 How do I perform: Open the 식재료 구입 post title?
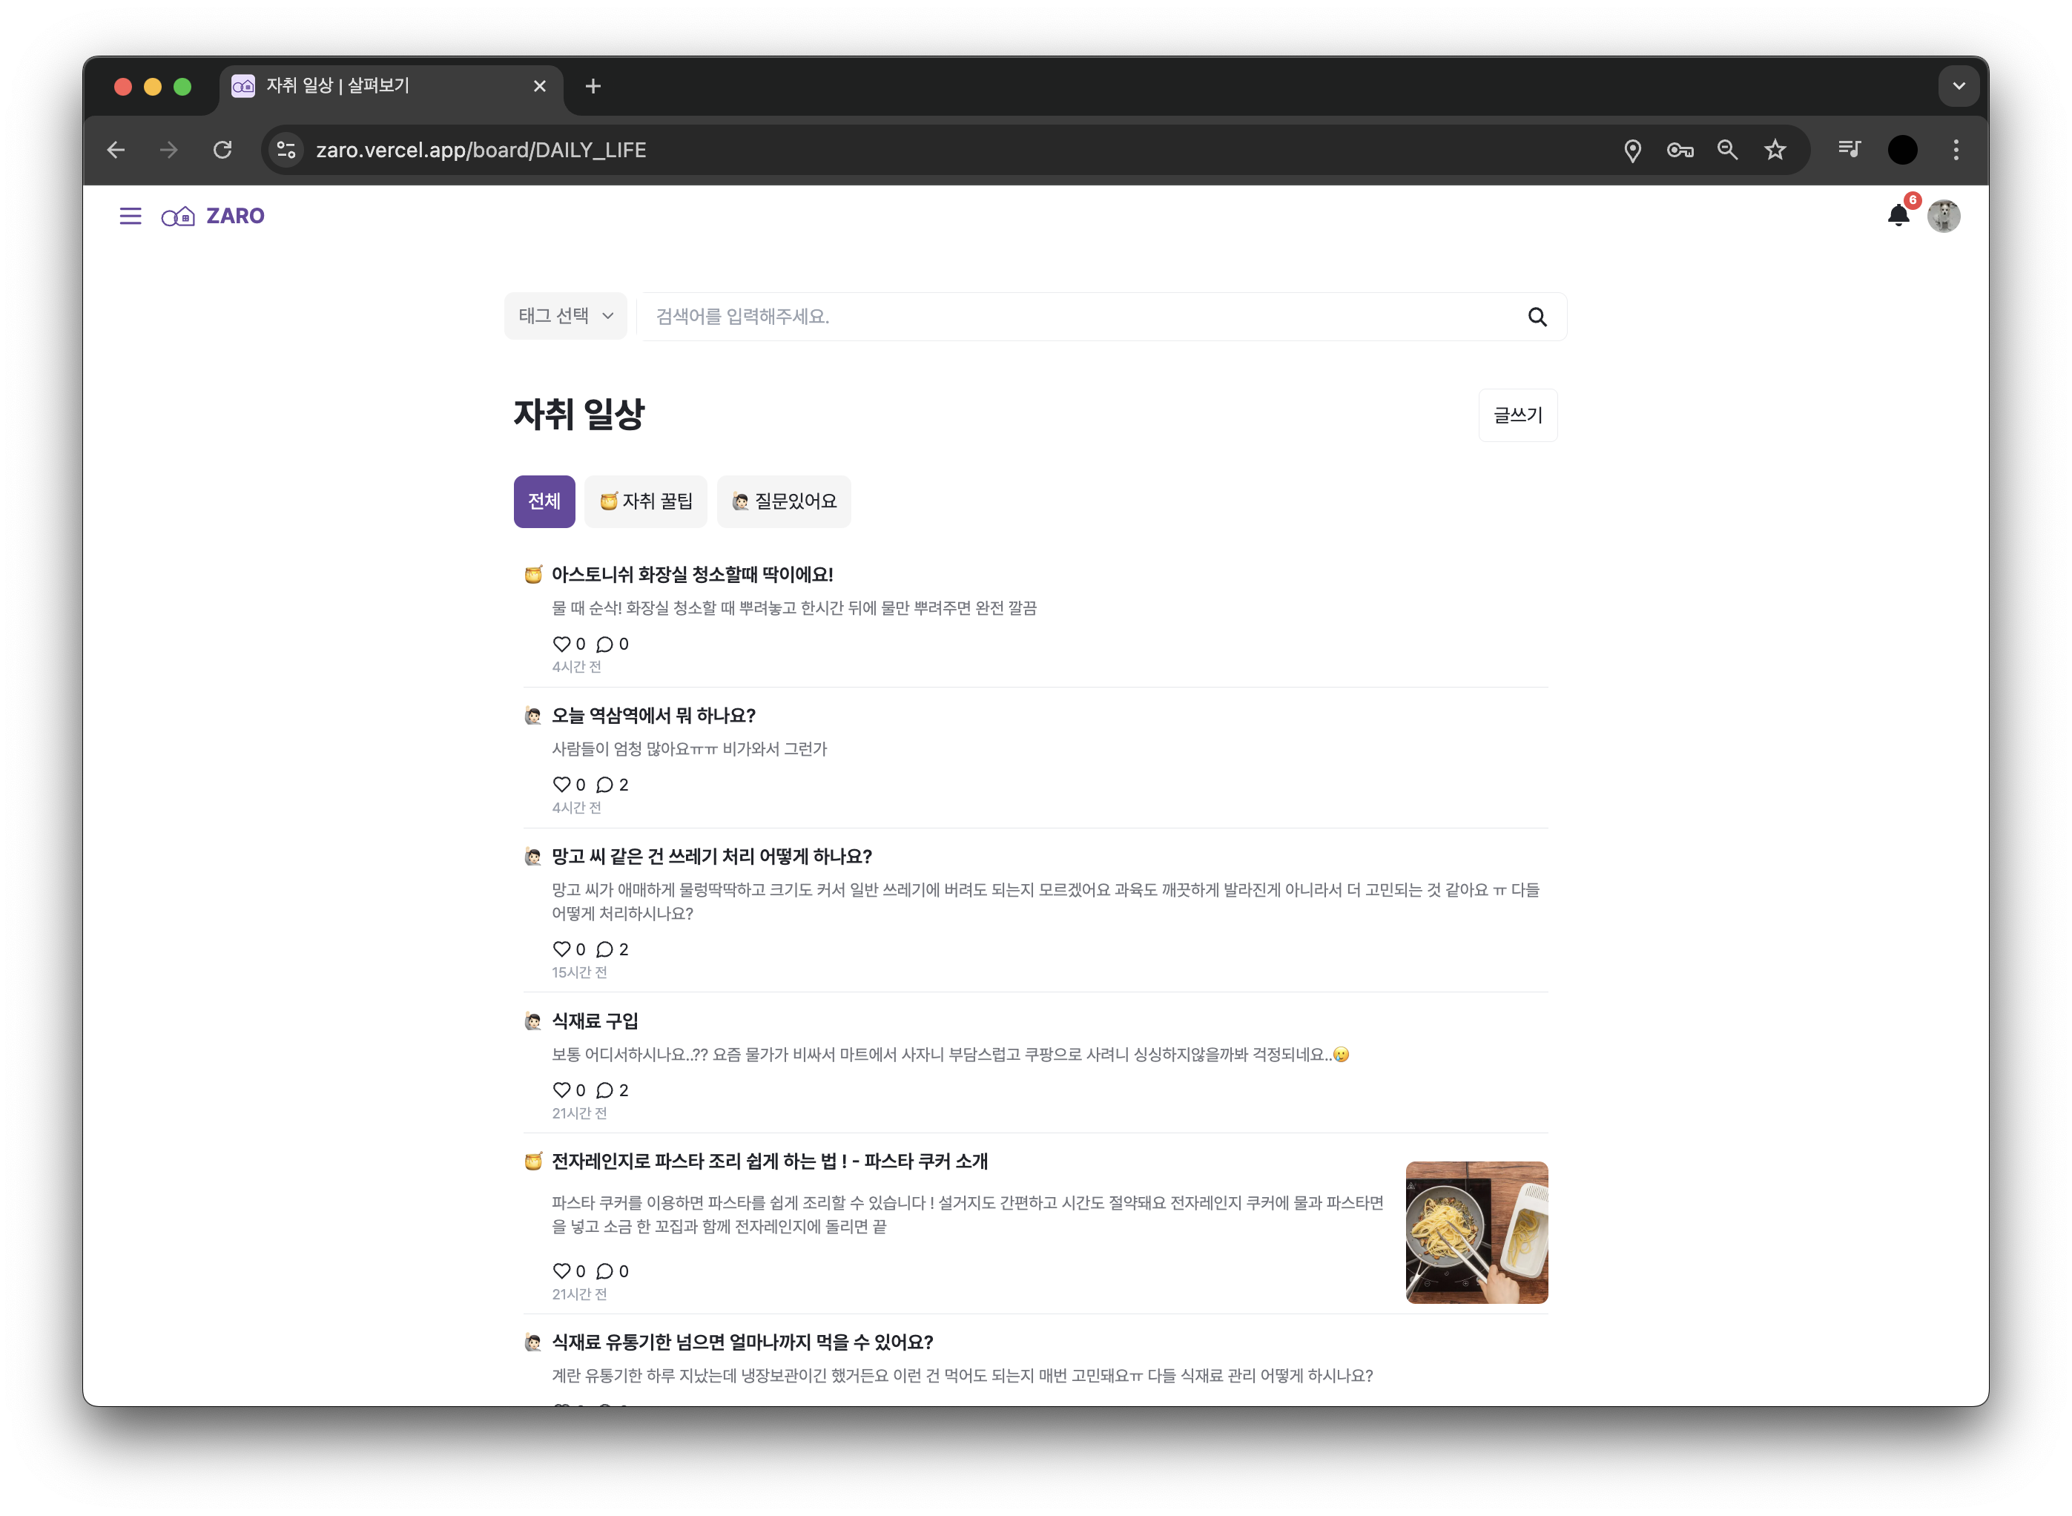(x=595, y=1021)
